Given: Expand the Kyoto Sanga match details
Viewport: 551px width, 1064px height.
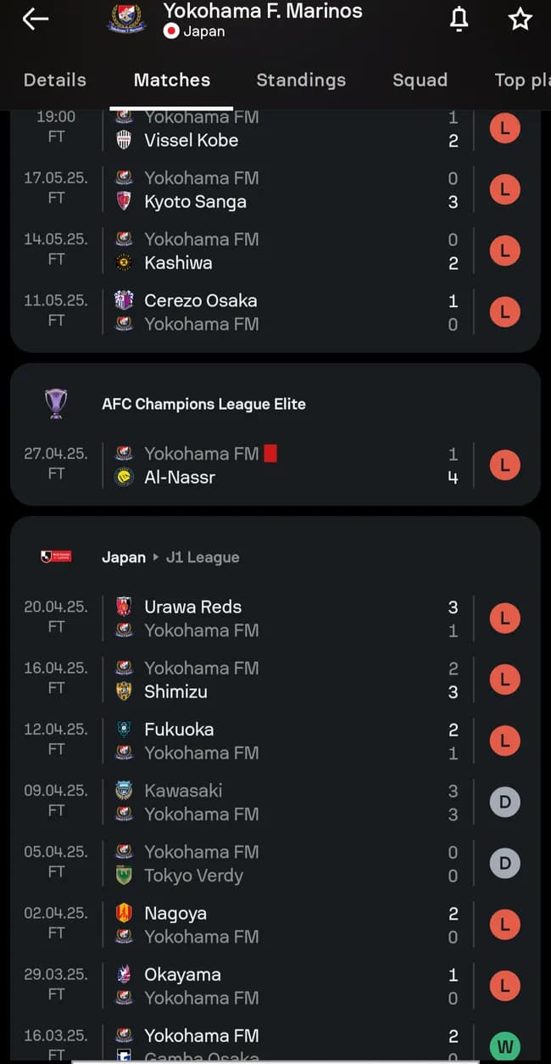Looking at the screenshot, I should tap(254, 189).
